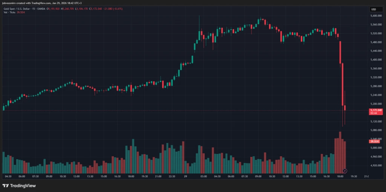
Task: Click the 04:30 time label at left
Action: coord(9,176)
